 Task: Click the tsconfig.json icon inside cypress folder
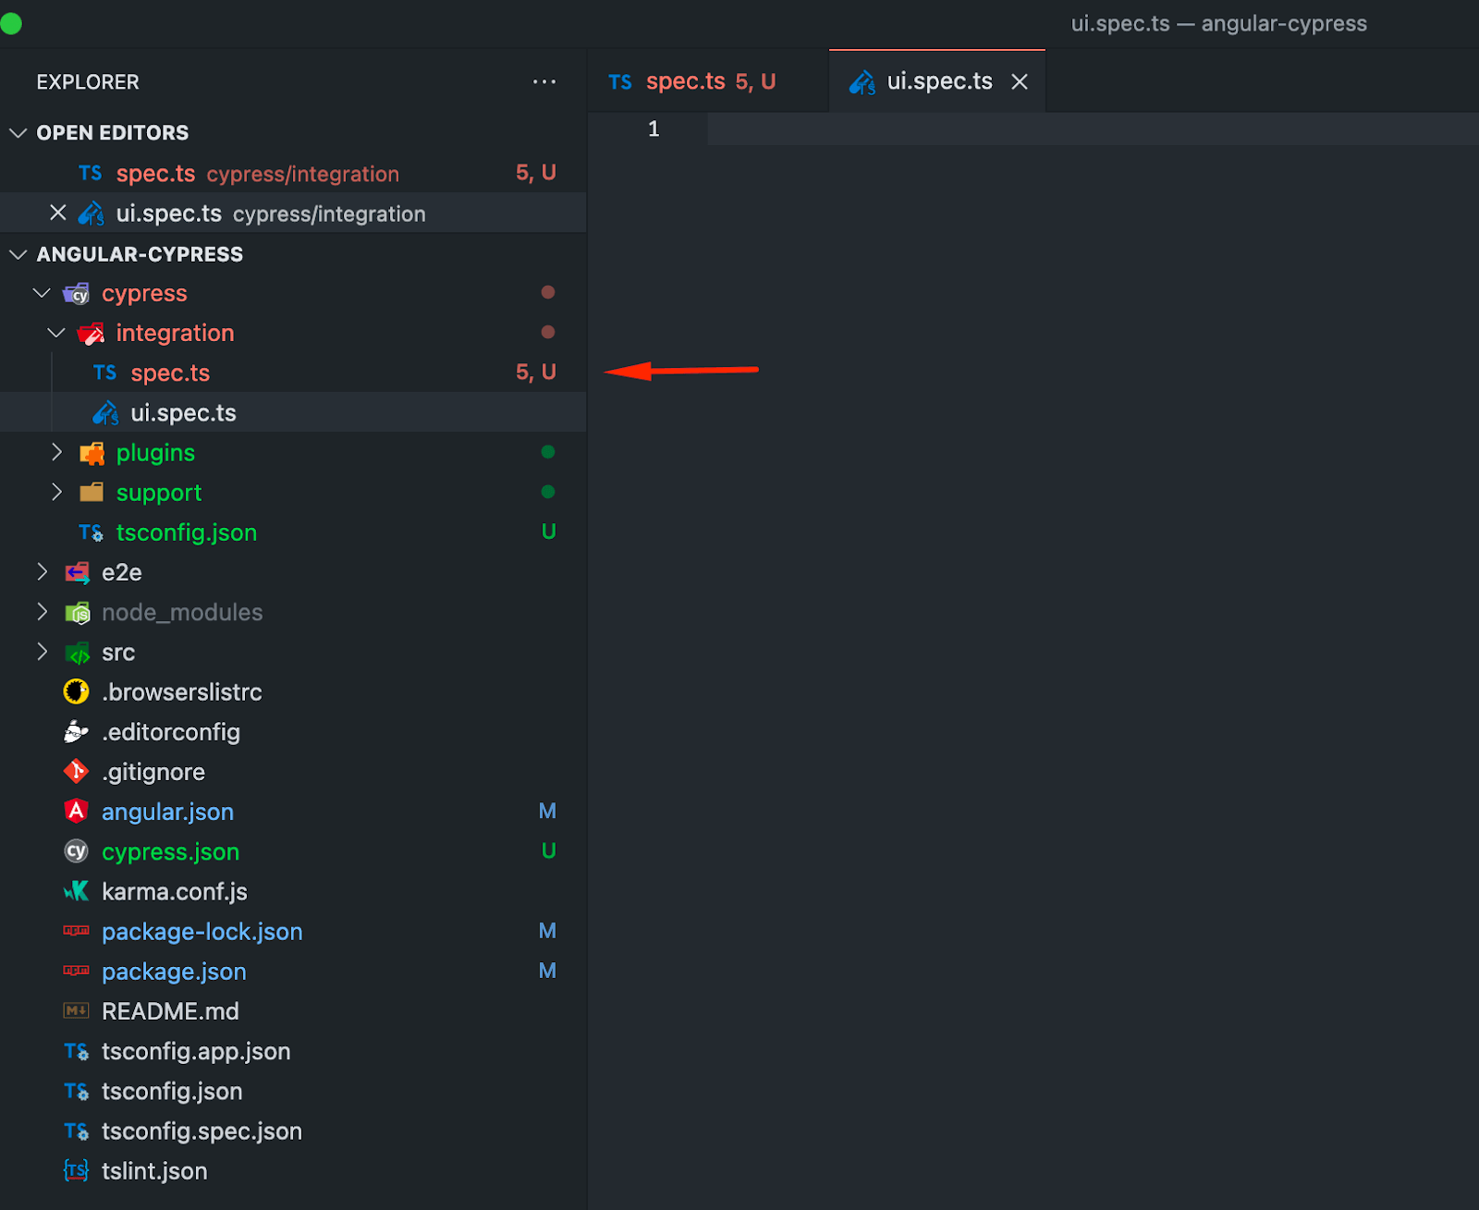[91, 532]
